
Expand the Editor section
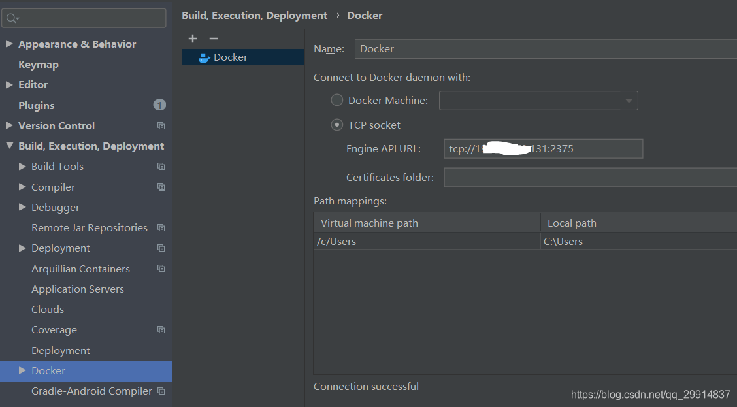[x=9, y=84]
